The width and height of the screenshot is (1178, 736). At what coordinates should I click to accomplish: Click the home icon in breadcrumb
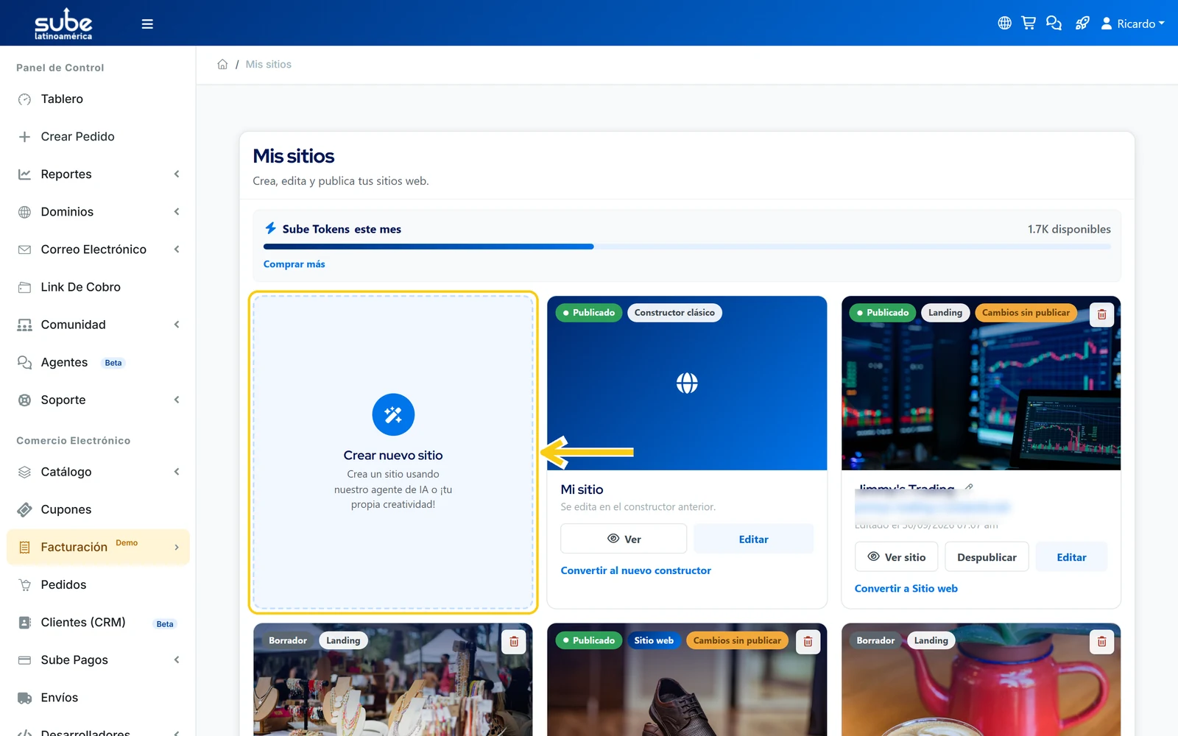click(x=222, y=64)
